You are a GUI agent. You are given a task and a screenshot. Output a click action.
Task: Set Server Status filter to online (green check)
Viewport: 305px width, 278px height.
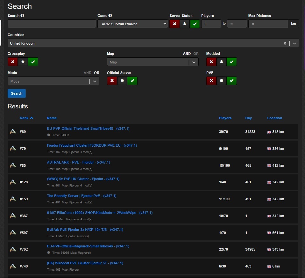(x=195, y=24)
